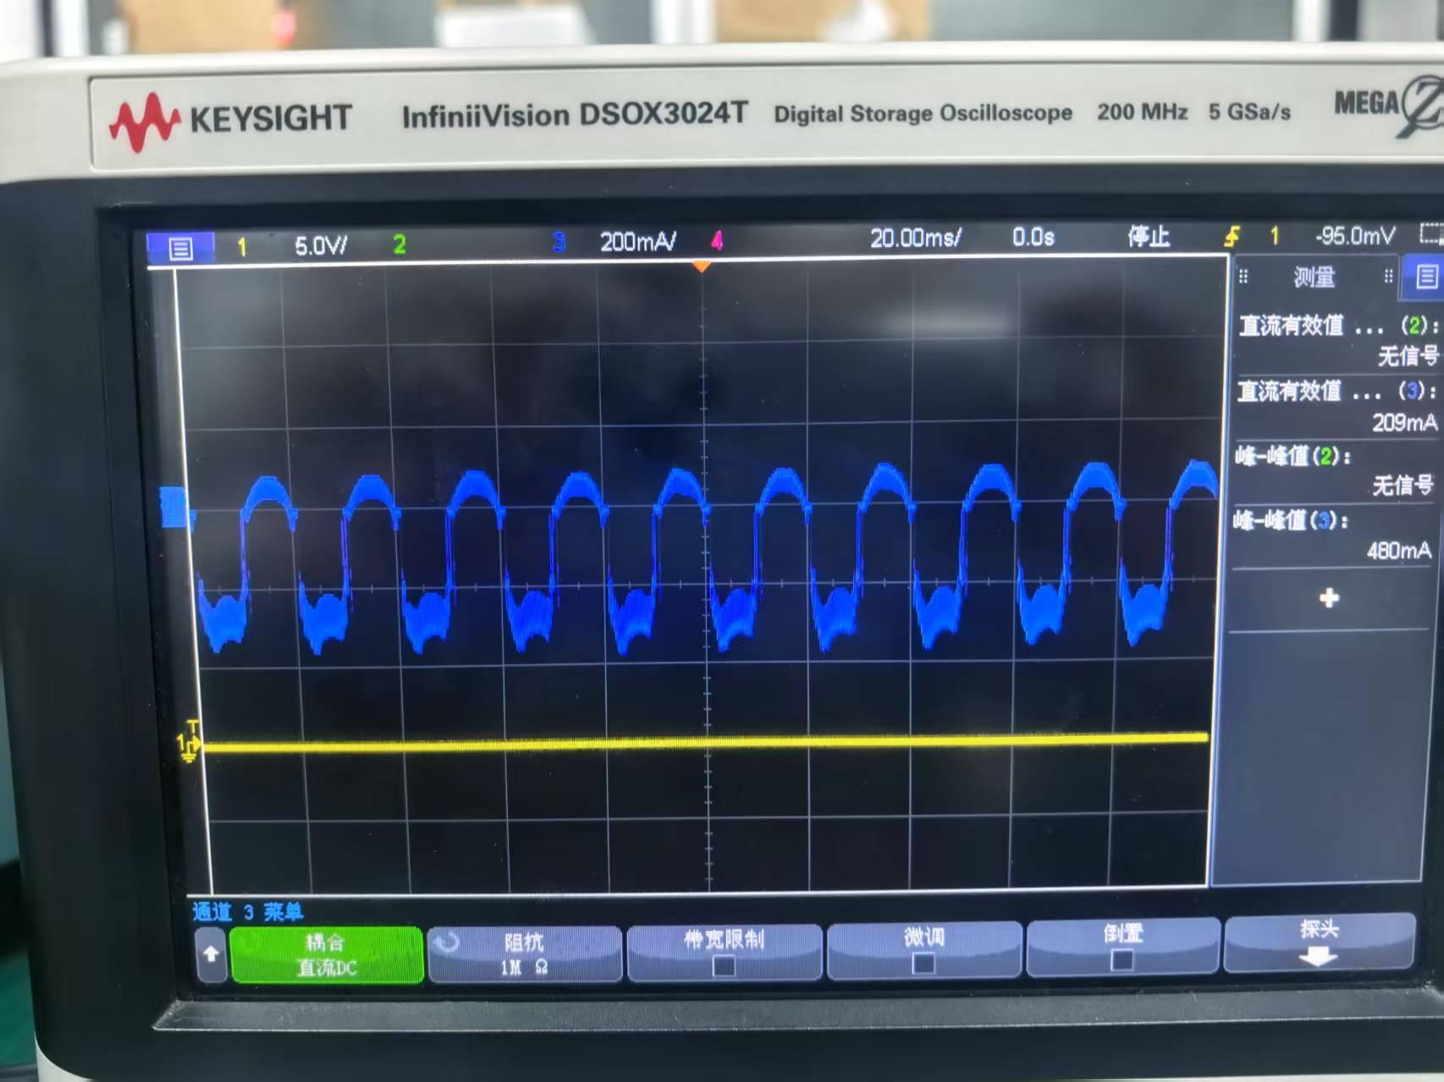Image resolution: width=1444 pixels, height=1082 pixels.
Task: Tap the 通道 3 菜单 title label
Action: [247, 911]
